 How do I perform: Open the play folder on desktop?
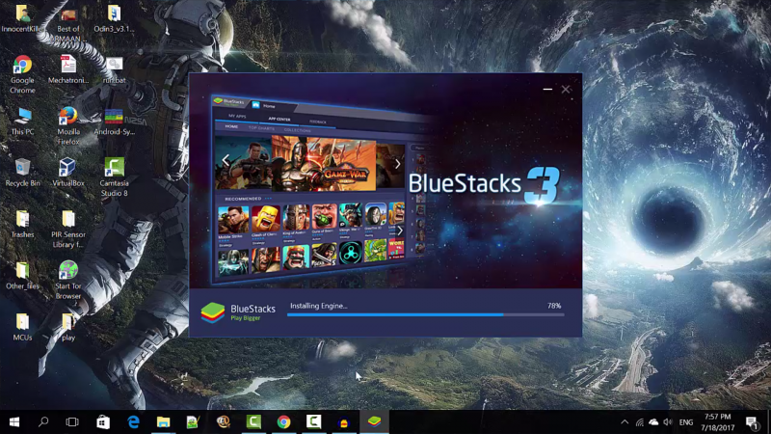68,327
